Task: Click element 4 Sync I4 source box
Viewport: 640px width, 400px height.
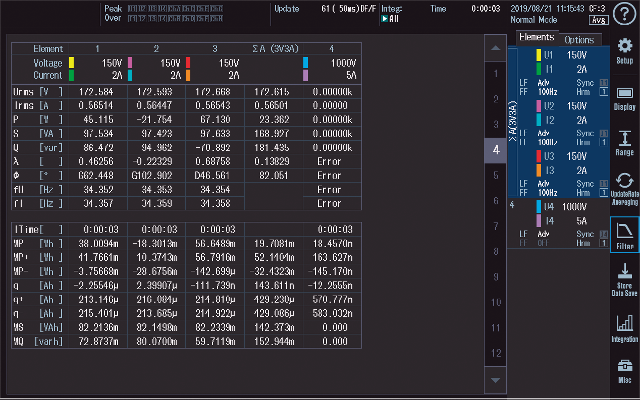Action: (603, 234)
